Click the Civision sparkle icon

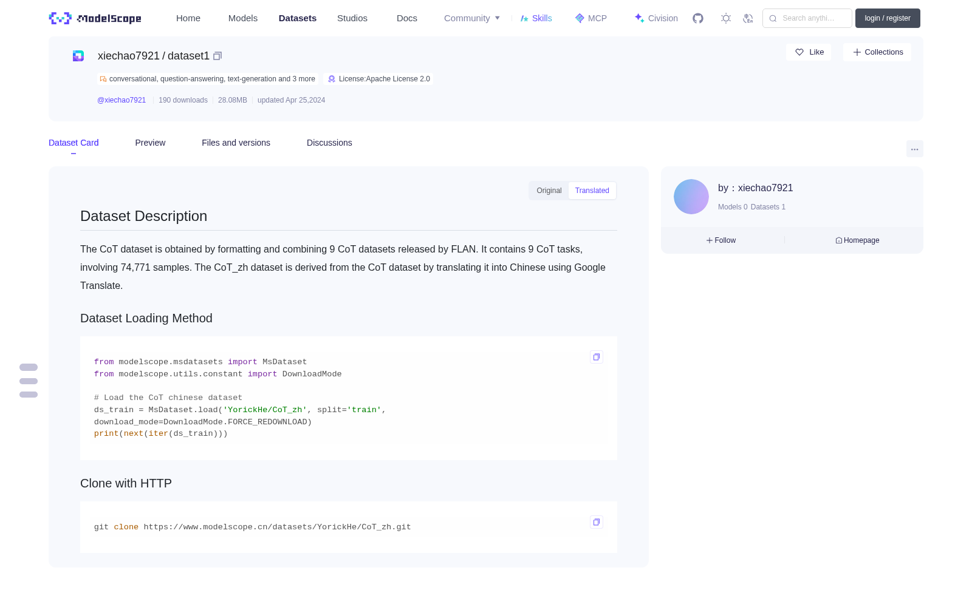639,18
